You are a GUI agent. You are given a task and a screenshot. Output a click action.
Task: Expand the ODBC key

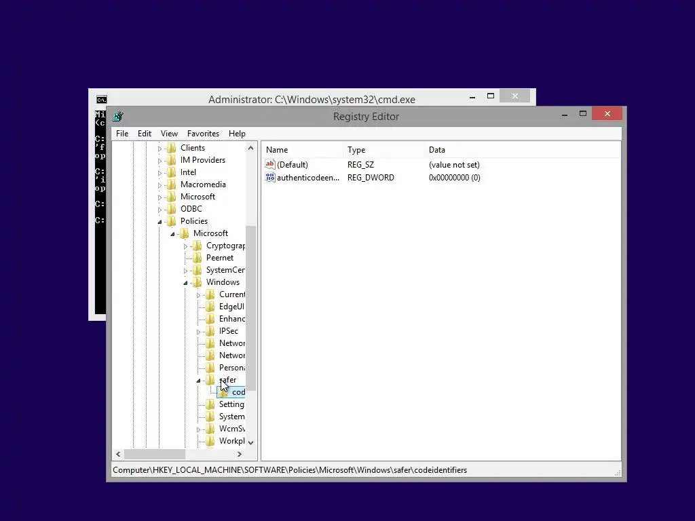159,210
